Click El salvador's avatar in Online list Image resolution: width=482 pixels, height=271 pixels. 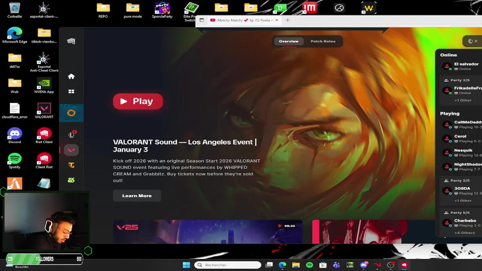(447, 66)
